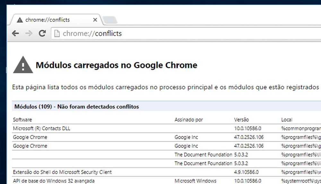Click version 5.0.3.2 in the second Document Foundation row
Viewport: 321px width, 184px height.
pos(241,164)
